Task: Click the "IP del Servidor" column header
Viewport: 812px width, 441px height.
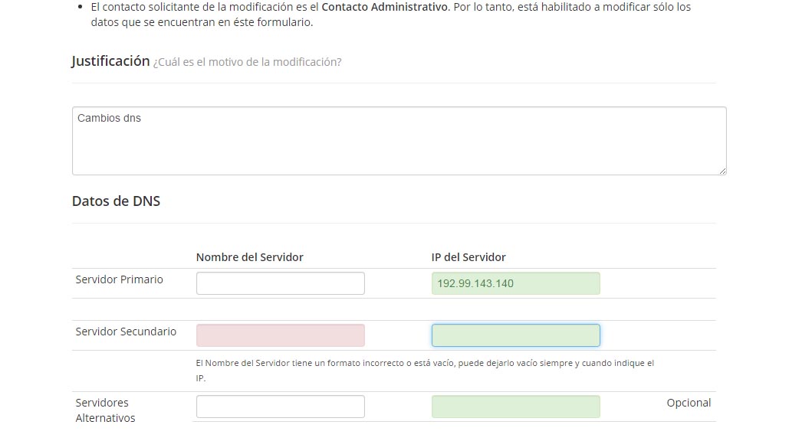Action: pos(468,257)
